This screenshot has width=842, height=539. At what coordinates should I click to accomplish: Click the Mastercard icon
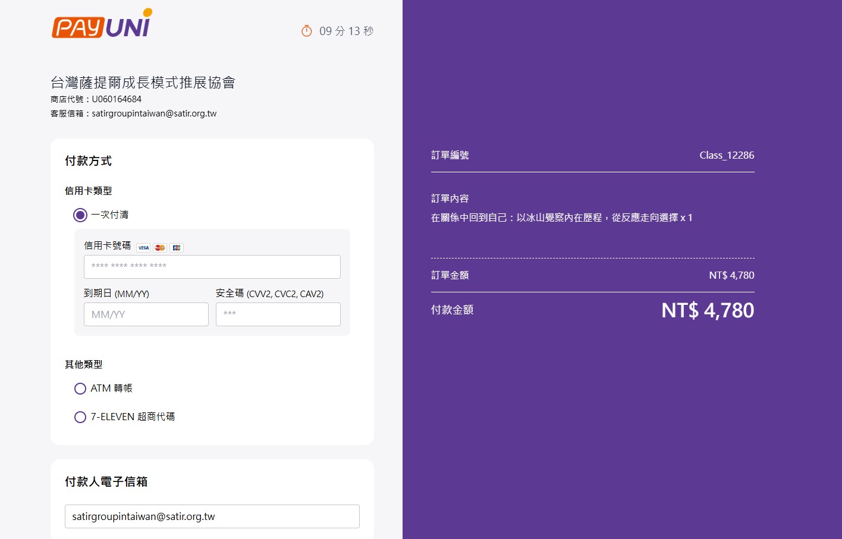(x=160, y=248)
